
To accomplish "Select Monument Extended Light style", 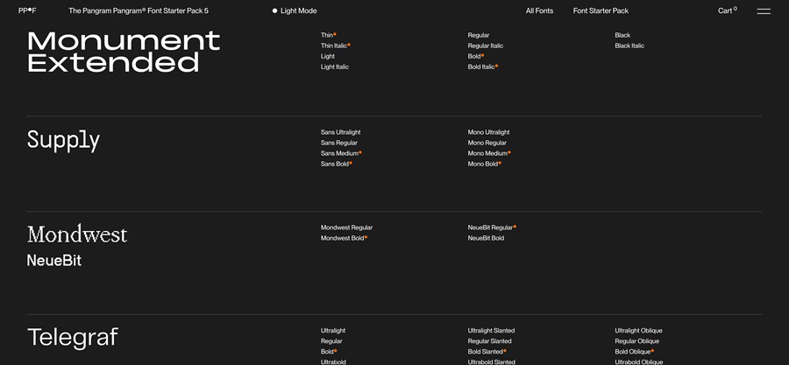I will [x=328, y=56].
